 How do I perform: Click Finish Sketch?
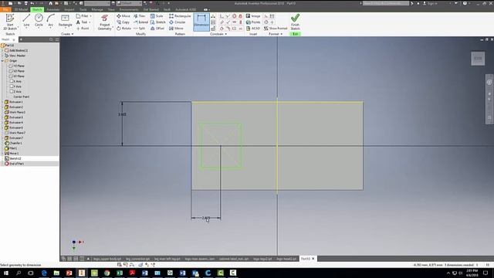(295, 22)
